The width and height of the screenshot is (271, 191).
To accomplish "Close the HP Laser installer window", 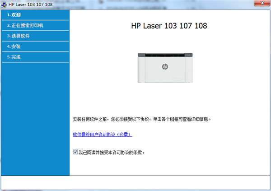I will tap(262, 3).
